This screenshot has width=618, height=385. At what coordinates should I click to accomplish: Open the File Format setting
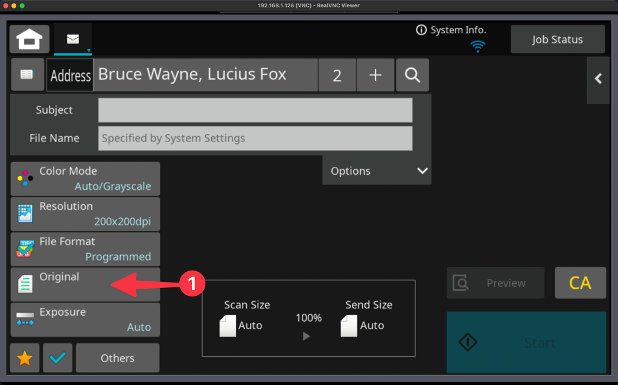[85, 249]
